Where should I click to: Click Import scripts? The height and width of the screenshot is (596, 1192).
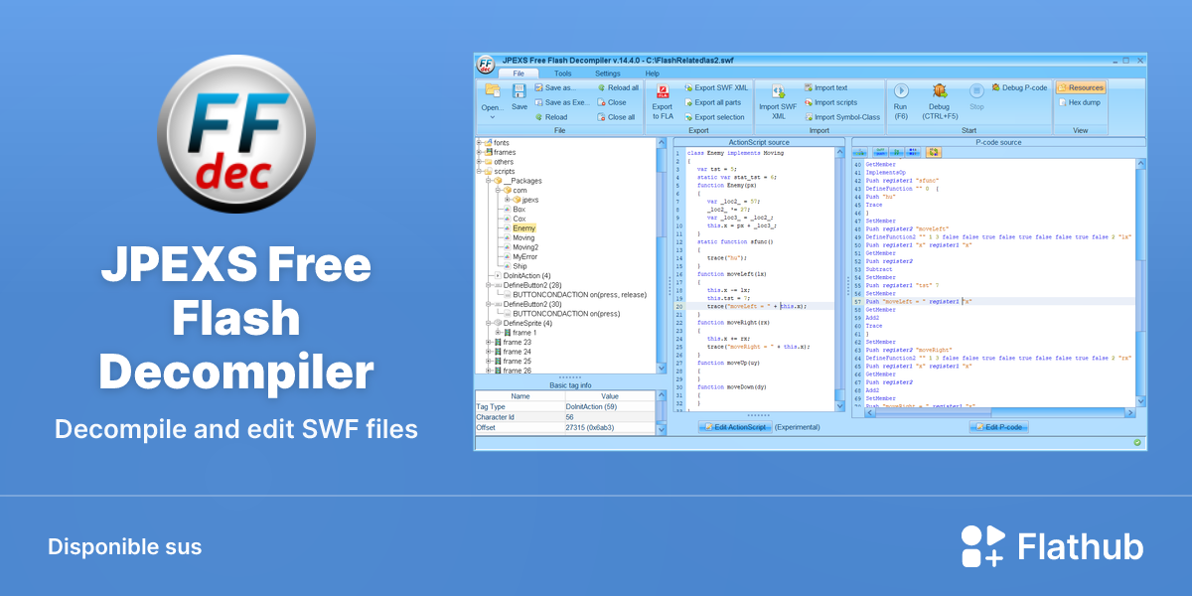click(830, 102)
